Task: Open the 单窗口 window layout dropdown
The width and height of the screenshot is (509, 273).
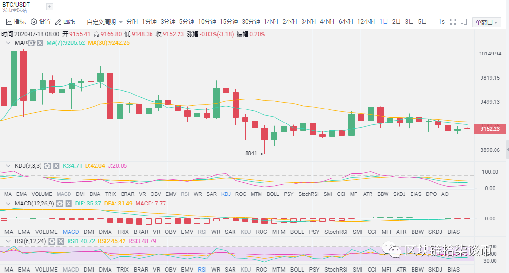Action: click(487, 22)
